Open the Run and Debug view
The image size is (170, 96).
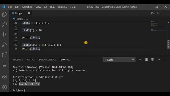pos(5,45)
